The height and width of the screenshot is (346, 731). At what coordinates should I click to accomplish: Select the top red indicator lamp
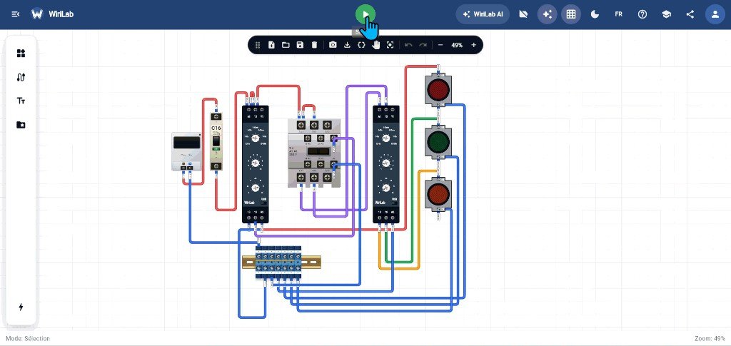click(438, 89)
